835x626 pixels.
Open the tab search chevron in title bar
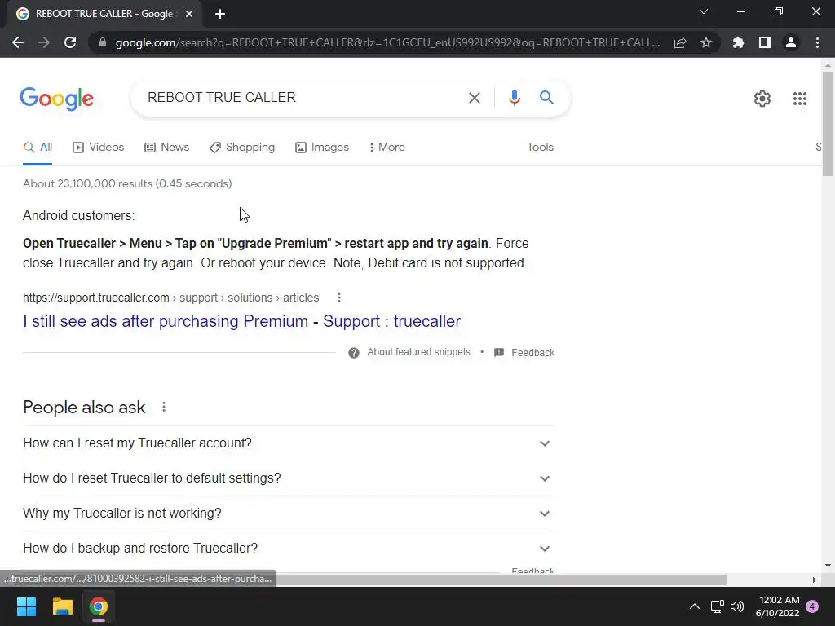[x=704, y=11]
